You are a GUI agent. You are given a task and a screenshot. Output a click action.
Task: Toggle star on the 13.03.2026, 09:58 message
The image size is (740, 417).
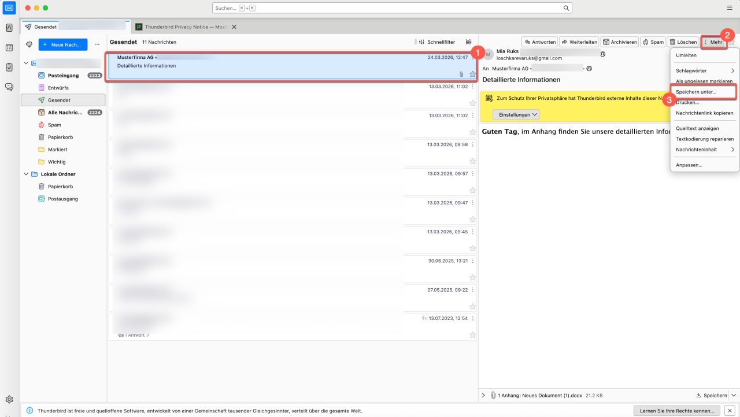[472, 161]
